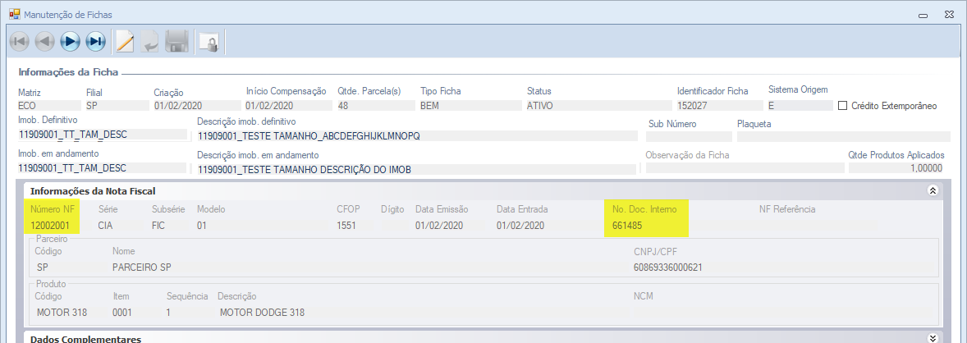The width and height of the screenshot is (967, 343).
Task: Click the floppy disk save icon
Action: pos(176,41)
